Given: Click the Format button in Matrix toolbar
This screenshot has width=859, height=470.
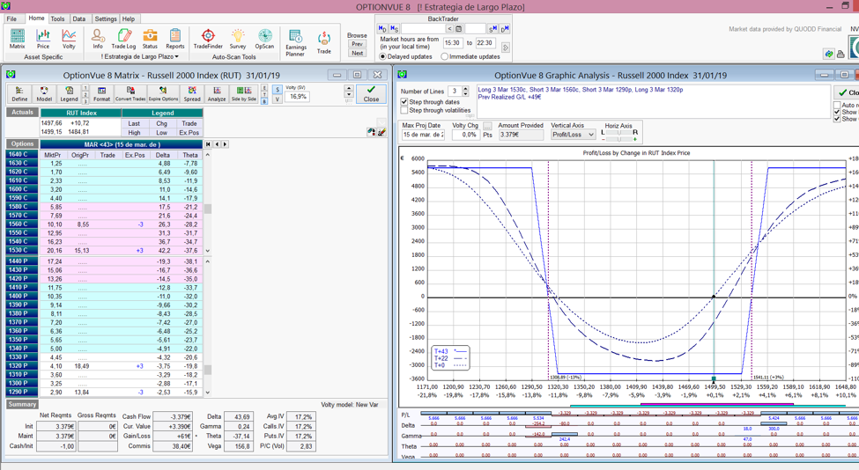Looking at the screenshot, I should [x=102, y=93].
